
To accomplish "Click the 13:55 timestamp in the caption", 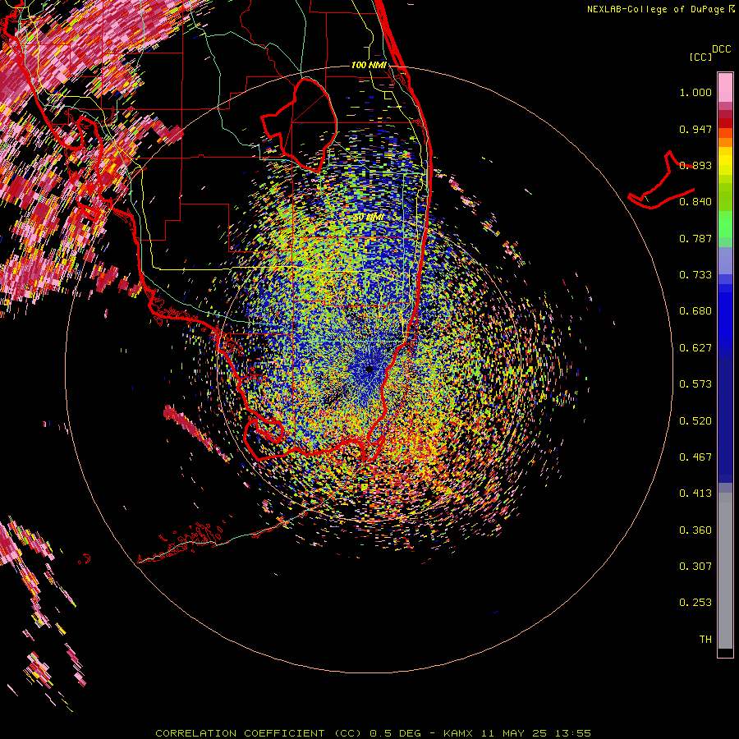I will 572,733.
